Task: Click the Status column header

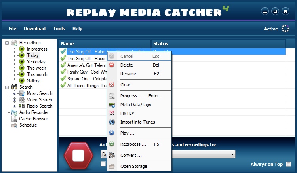Action: coord(218,44)
